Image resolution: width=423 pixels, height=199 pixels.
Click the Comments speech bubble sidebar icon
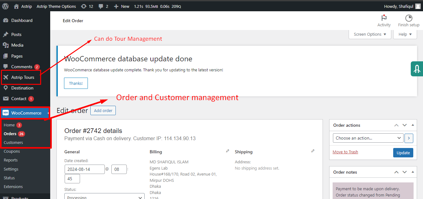[6, 67]
